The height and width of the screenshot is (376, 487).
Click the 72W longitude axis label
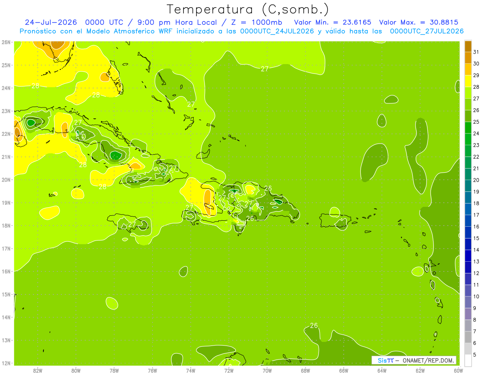(x=229, y=370)
